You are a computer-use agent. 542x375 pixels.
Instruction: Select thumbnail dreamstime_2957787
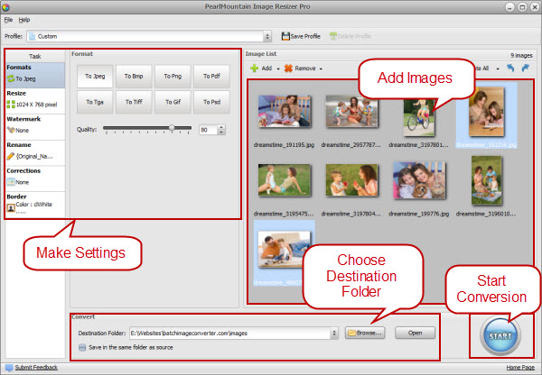pyautogui.click(x=351, y=112)
